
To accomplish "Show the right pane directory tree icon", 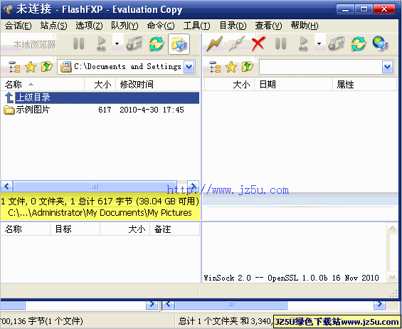I will click(x=215, y=67).
